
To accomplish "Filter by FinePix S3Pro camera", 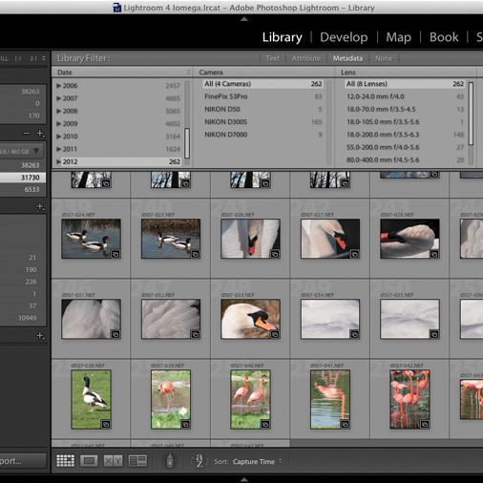I will [263, 96].
